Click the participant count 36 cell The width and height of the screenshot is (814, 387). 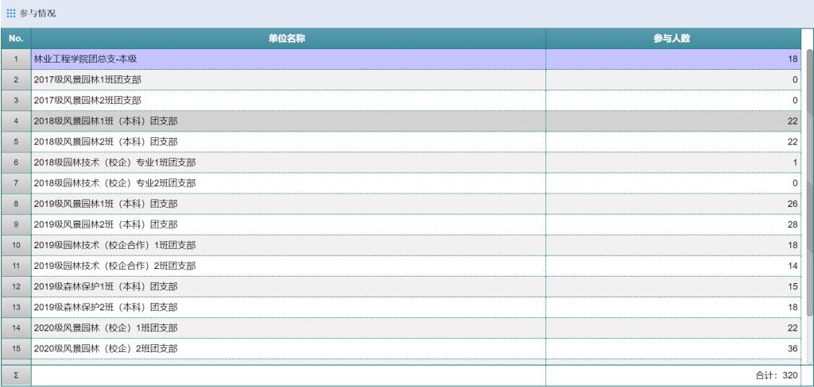[x=791, y=348]
